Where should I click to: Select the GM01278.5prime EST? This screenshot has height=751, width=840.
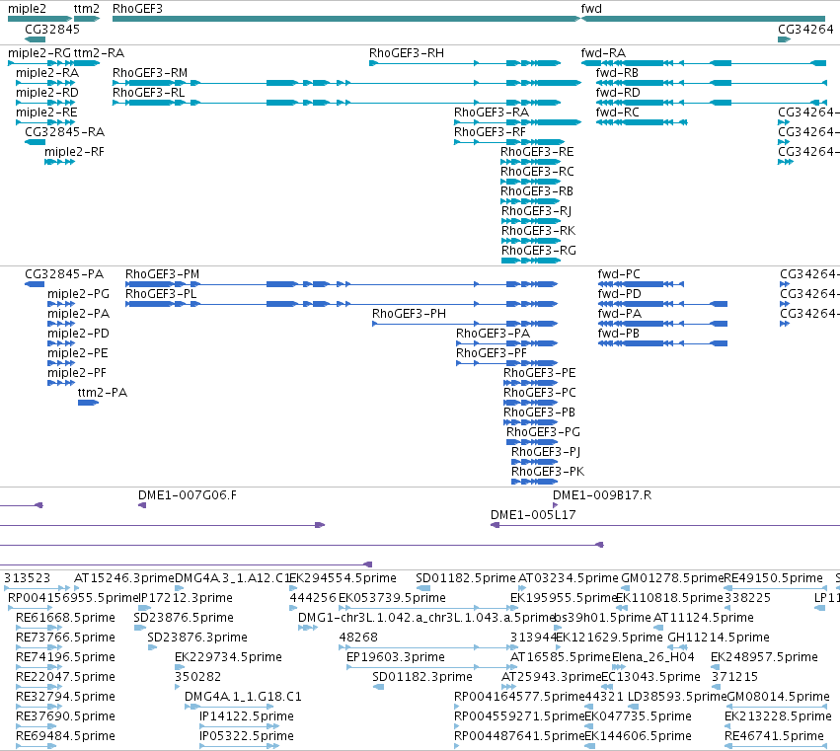pos(625,588)
